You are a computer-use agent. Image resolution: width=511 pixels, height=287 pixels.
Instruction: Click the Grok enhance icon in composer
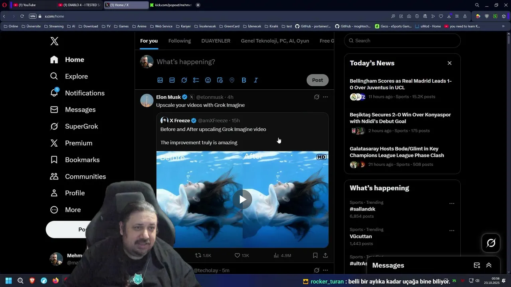tap(184, 80)
